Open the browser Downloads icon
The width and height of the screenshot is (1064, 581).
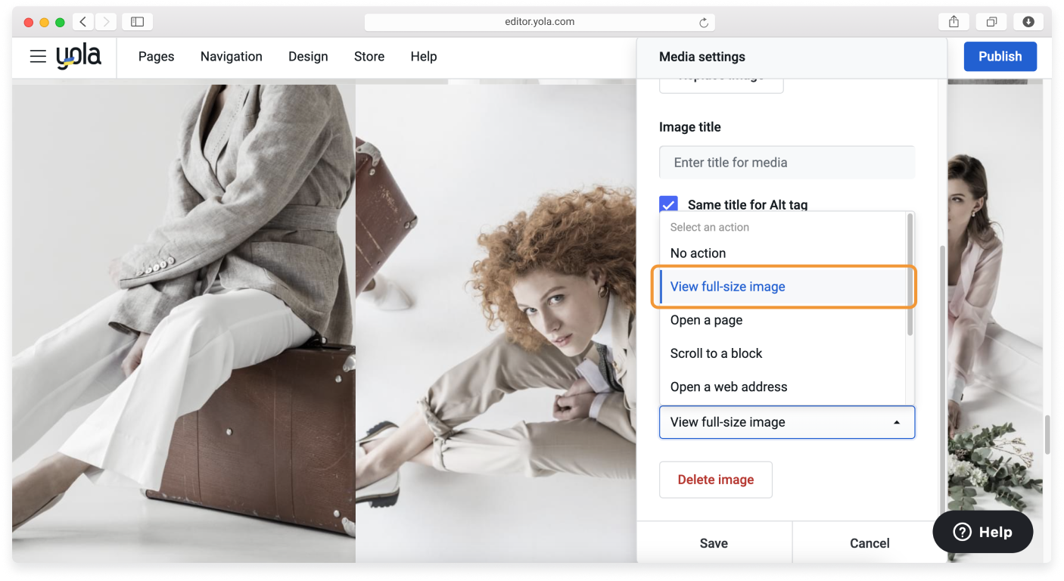click(1028, 21)
